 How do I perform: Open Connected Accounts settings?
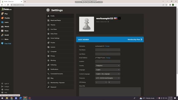pyautogui.click(x=60, y=74)
